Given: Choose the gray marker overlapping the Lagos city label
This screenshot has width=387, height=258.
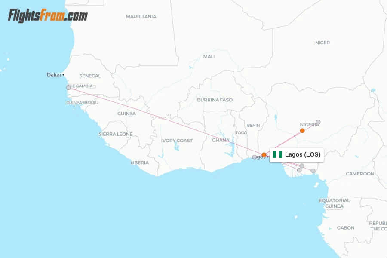Looking at the screenshot, I should [x=255, y=157].
